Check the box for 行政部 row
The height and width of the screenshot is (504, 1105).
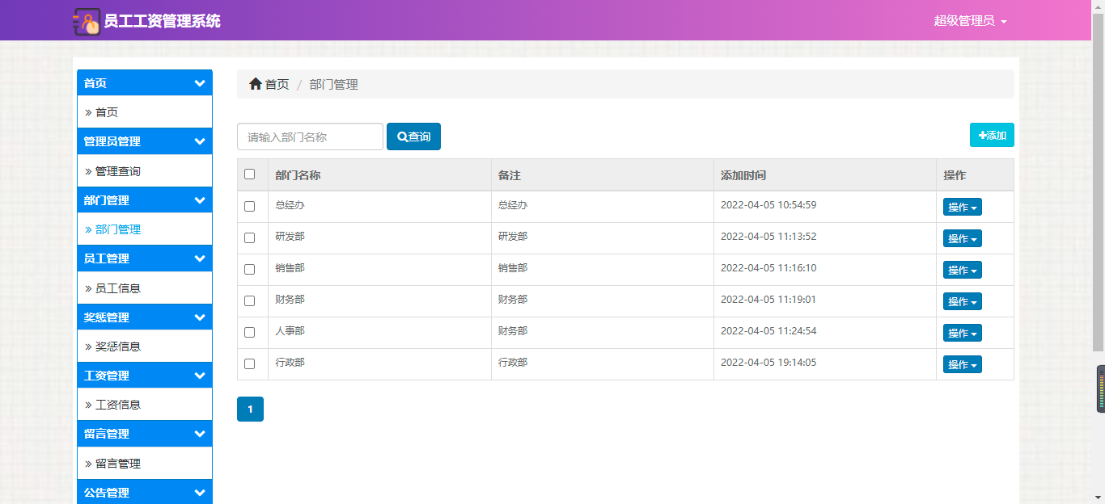(249, 364)
